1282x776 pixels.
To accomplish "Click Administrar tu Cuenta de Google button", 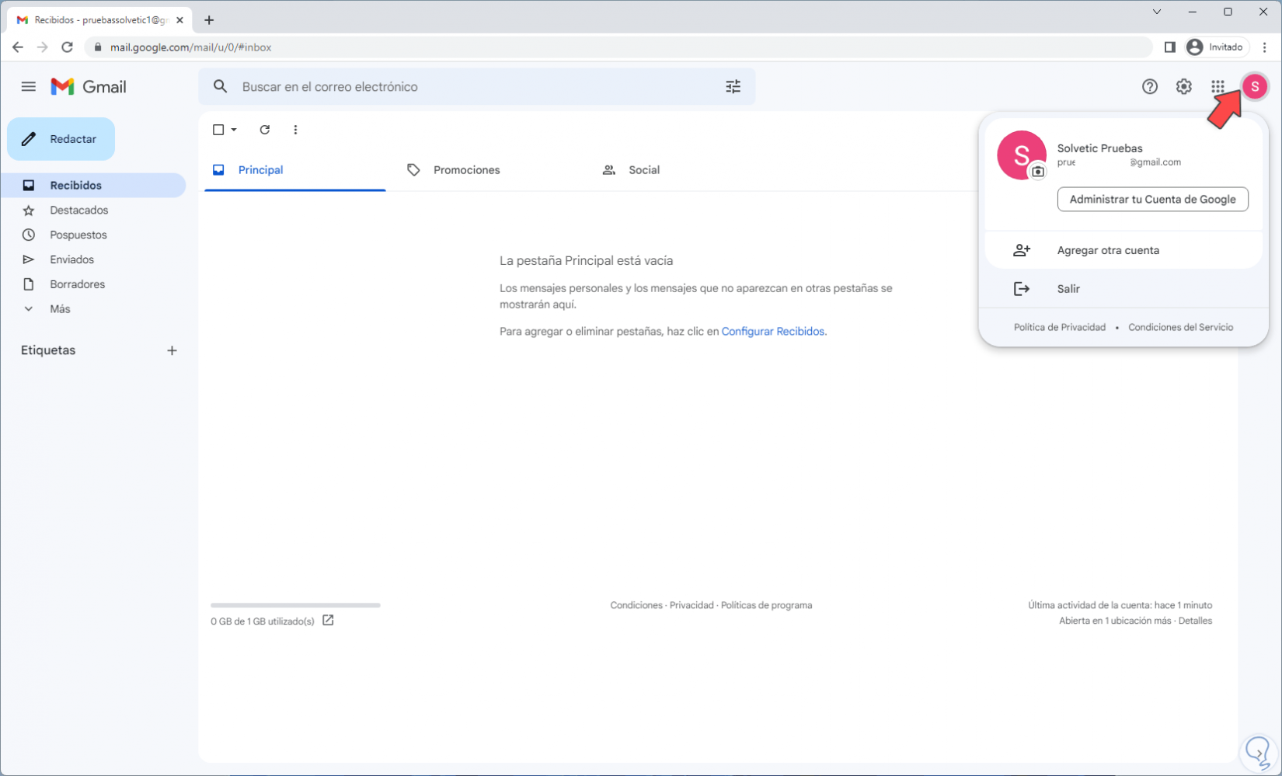I will [1152, 200].
